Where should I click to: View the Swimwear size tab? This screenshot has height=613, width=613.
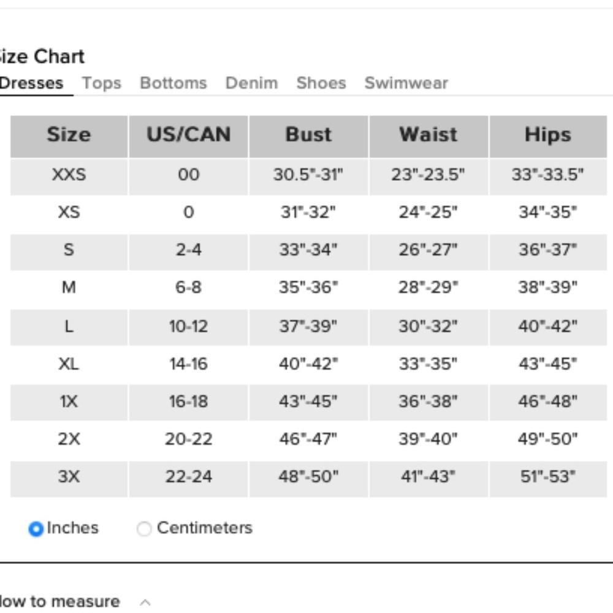coord(406,83)
